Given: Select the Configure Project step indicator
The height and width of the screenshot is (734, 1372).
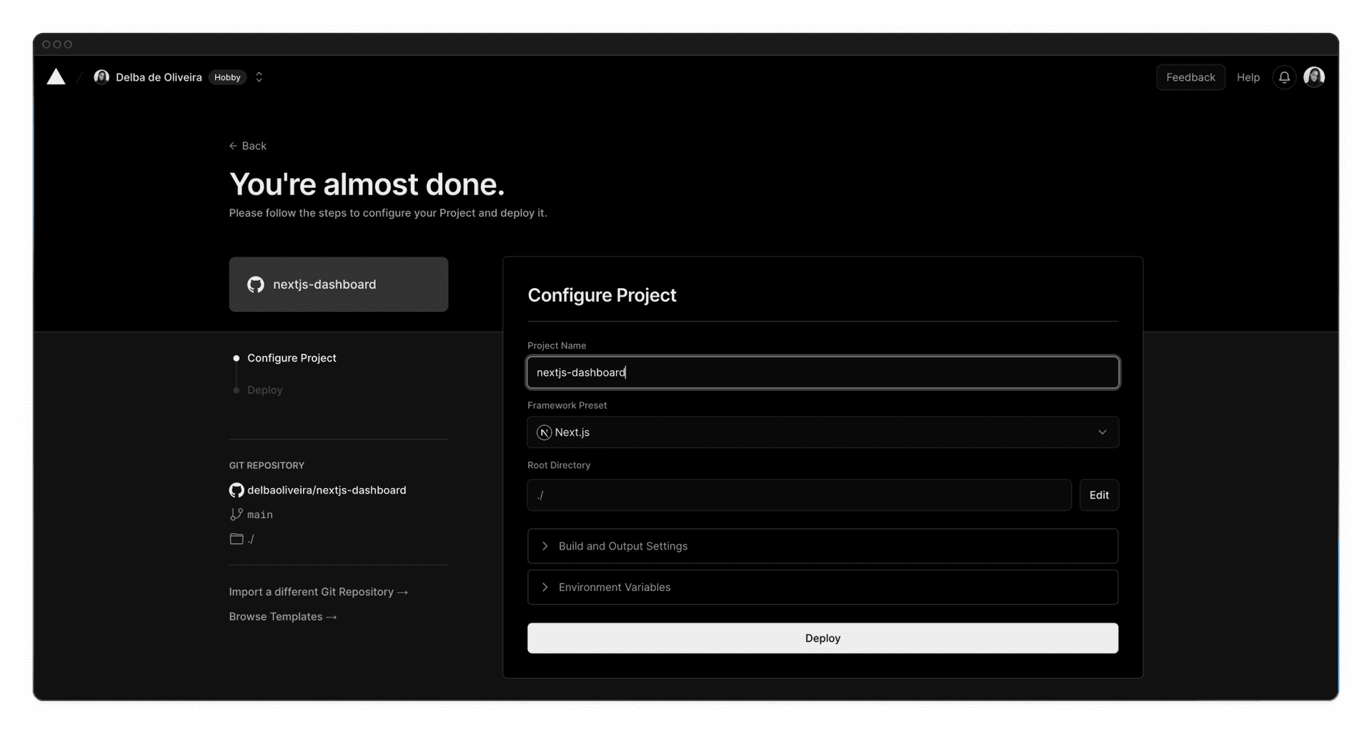Looking at the screenshot, I should point(291,358).
